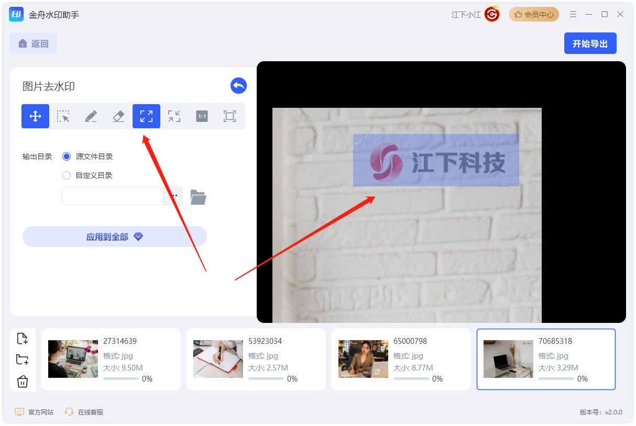The width and height of the screenshot is (636, 426).
Task: Fit the image to window
Action: pos(229,116)
